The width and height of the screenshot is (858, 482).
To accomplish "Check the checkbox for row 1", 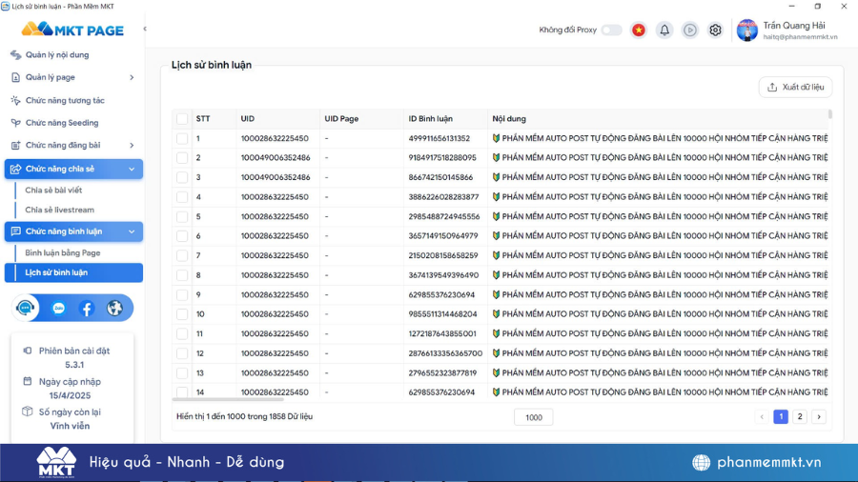I will 182,139.
